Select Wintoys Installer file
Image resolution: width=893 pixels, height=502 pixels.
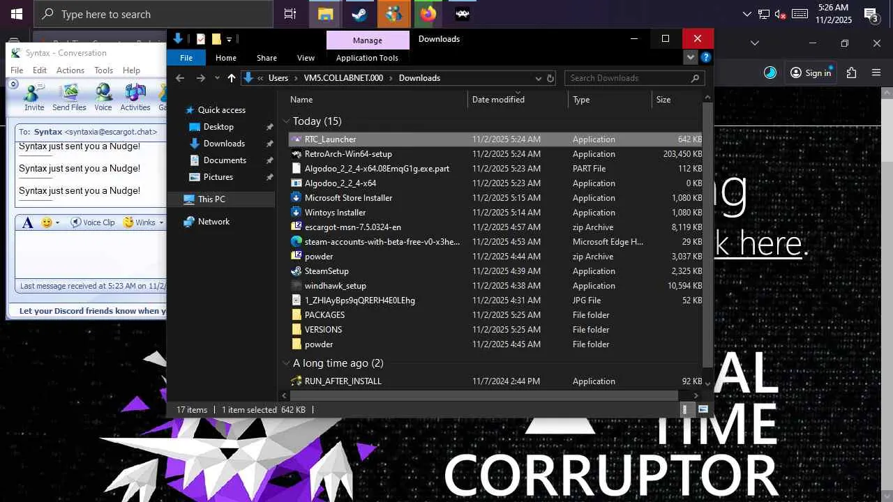[x=496, y=213]
